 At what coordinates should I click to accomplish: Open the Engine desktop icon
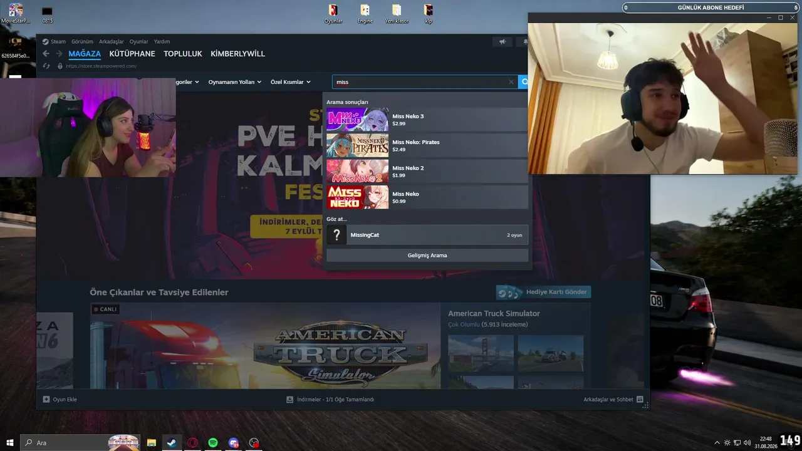[x=365, y=13]
